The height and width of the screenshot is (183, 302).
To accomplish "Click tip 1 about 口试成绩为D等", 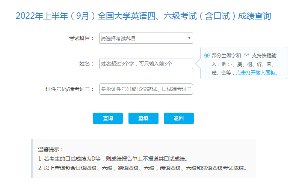I will pos(113,158).
